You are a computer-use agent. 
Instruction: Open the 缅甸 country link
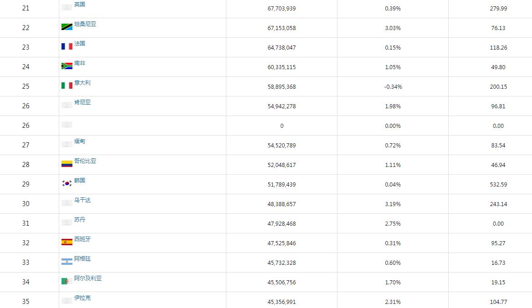point(80,141)
